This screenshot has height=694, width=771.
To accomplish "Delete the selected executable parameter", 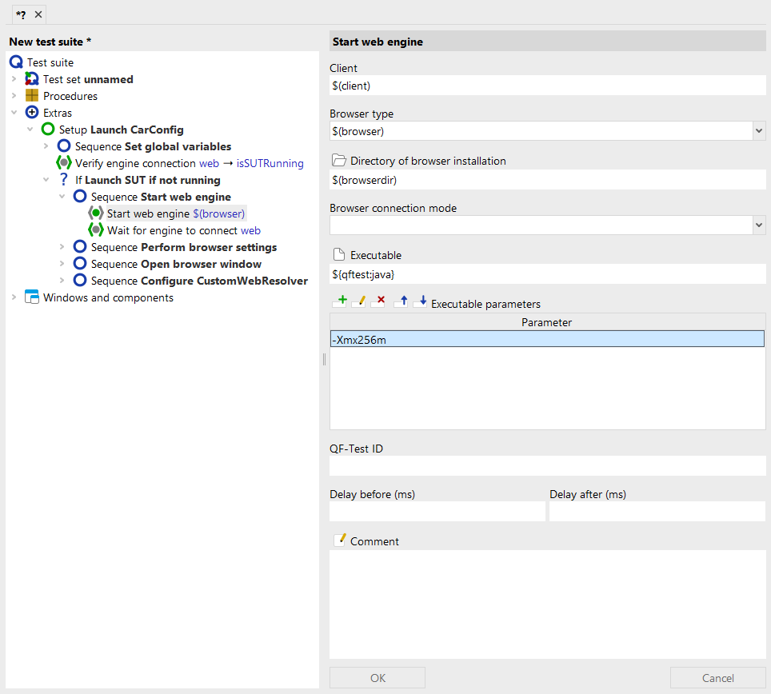I will point(379,301).
